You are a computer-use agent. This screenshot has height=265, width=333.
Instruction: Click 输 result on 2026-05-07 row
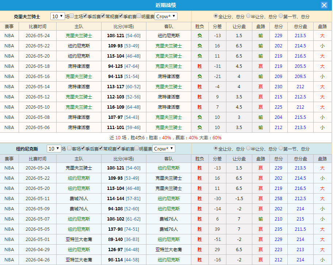[261, 219]
